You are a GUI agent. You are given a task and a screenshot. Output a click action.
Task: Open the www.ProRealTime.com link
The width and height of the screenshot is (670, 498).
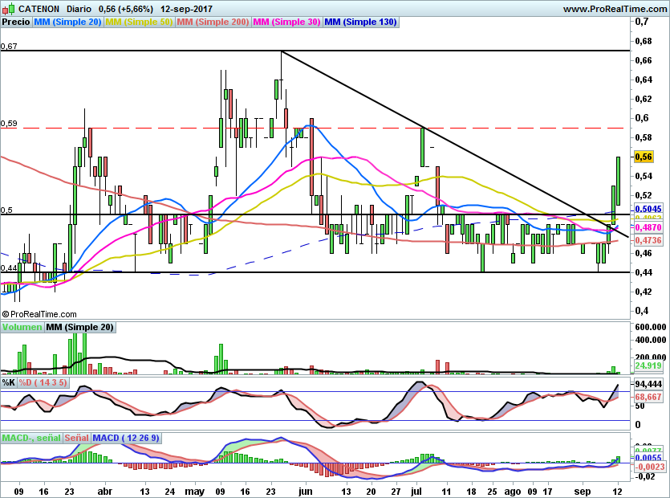tap(615, 9)
